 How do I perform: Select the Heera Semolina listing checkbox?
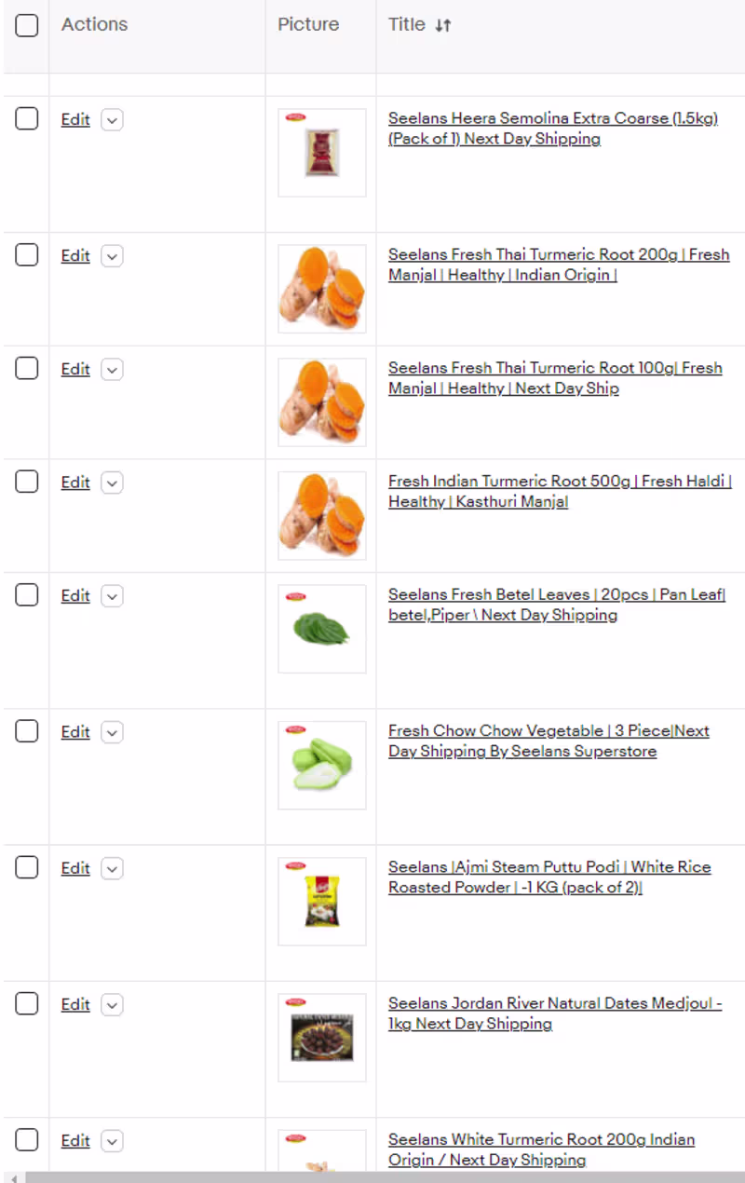point(27,118)
